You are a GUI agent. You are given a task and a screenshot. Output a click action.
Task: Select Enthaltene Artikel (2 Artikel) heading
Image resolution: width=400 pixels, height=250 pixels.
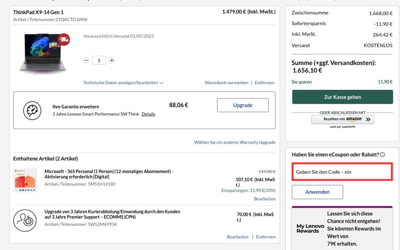(x=46, y=159)
